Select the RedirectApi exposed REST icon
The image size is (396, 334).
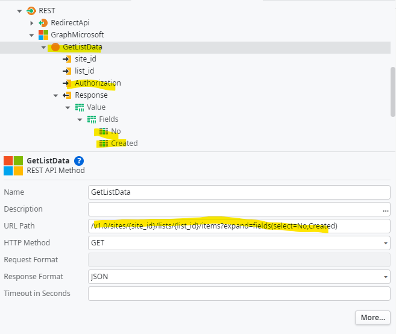43,23
